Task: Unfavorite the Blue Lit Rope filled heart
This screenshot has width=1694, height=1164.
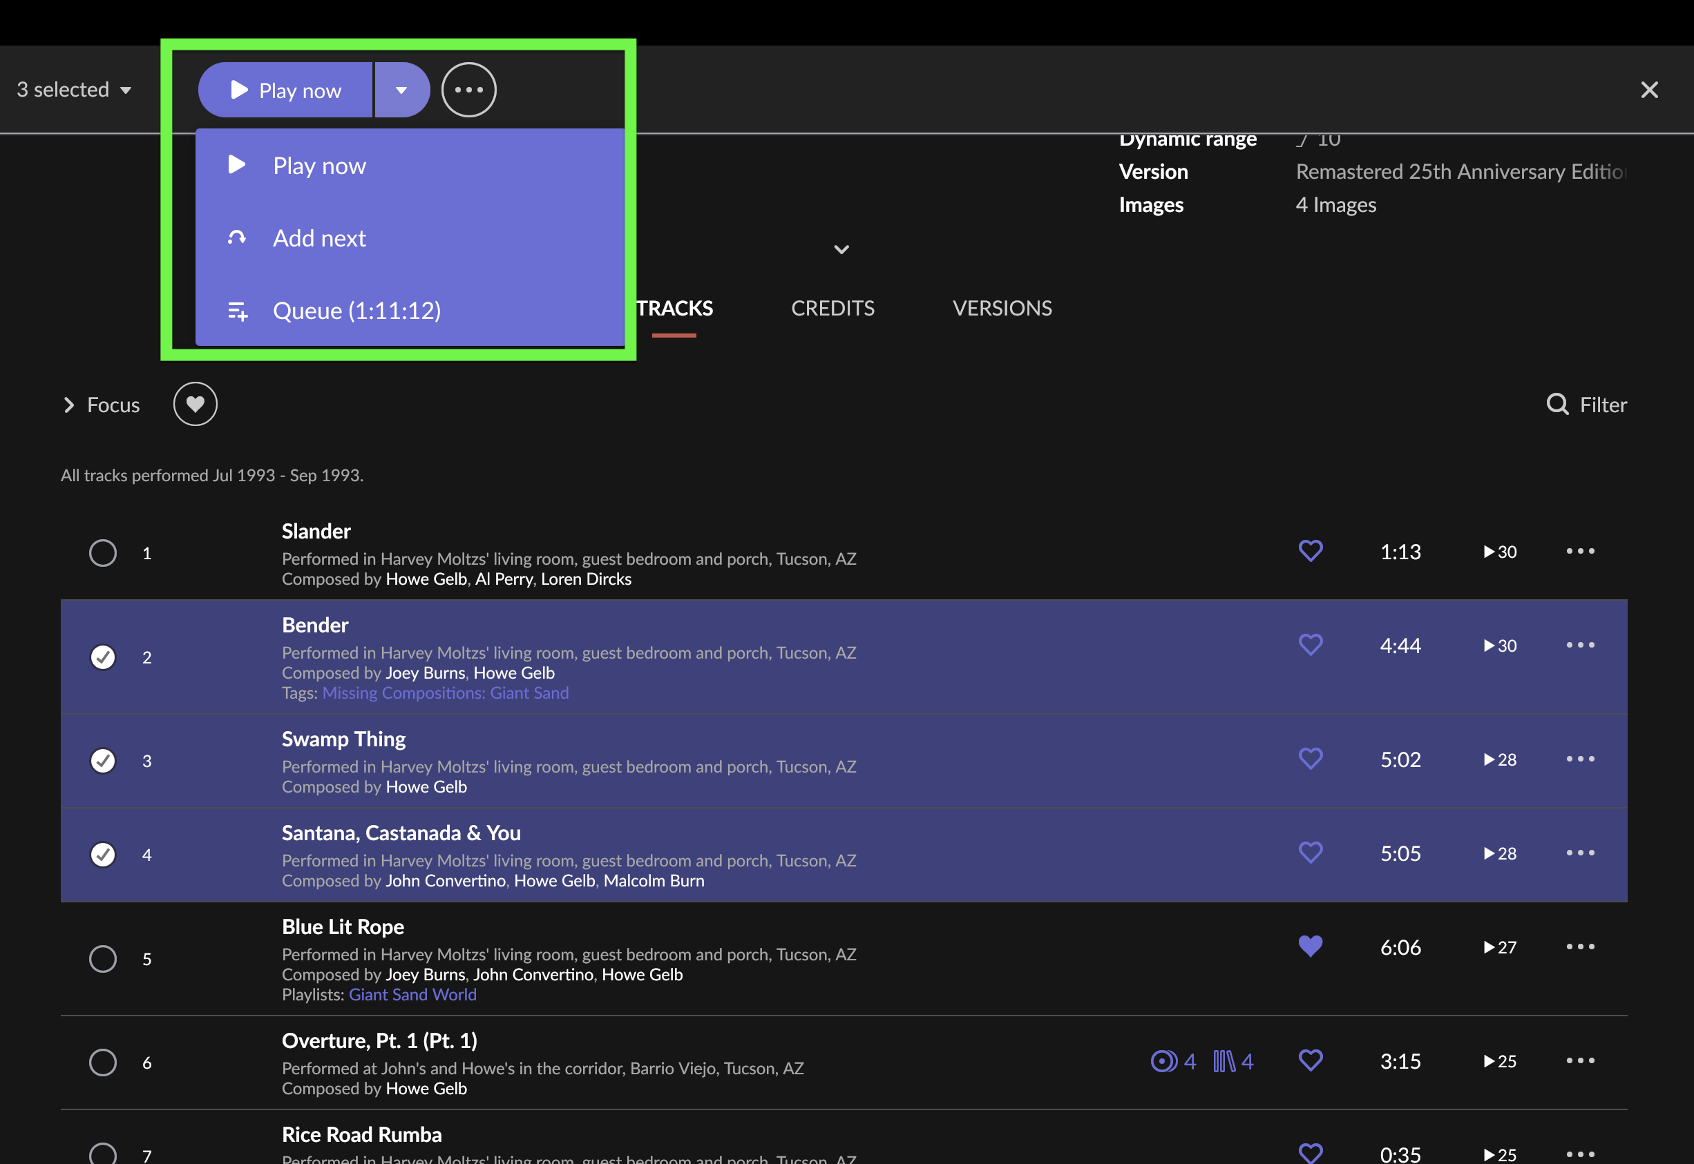Action: [1310, 947]
